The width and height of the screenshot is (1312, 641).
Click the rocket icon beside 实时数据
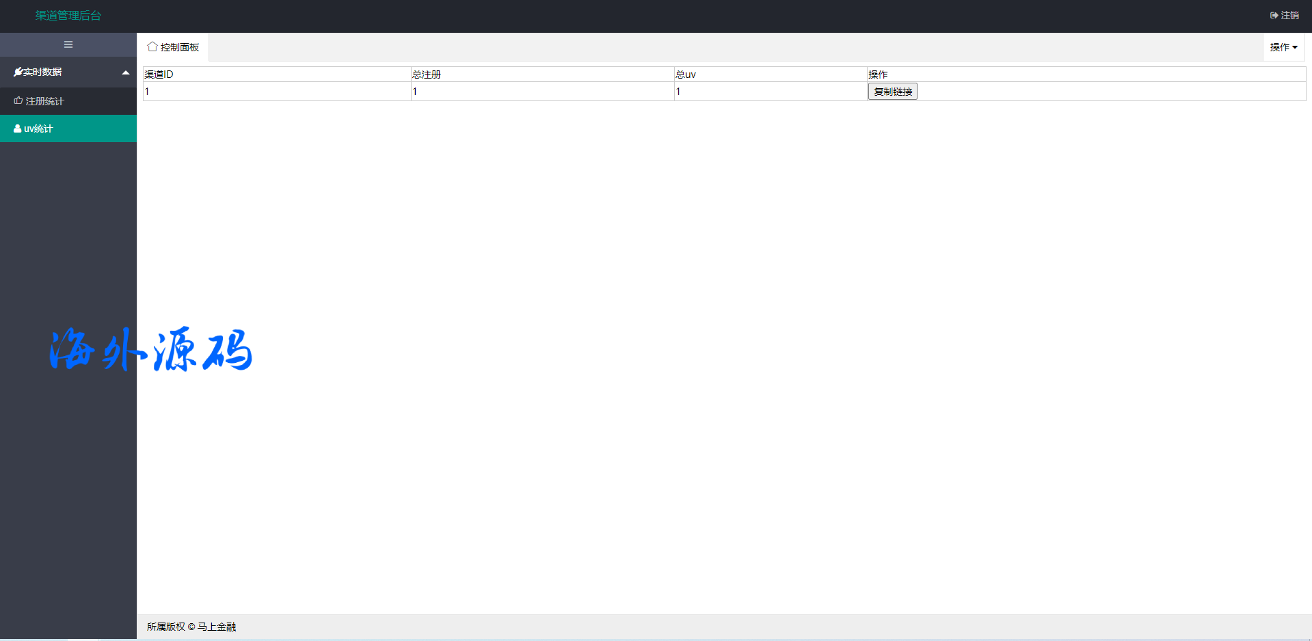pyautogui.click(x=18, y=72)
